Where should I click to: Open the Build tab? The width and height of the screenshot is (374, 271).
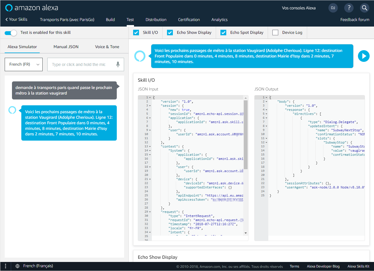click(110, 20)
